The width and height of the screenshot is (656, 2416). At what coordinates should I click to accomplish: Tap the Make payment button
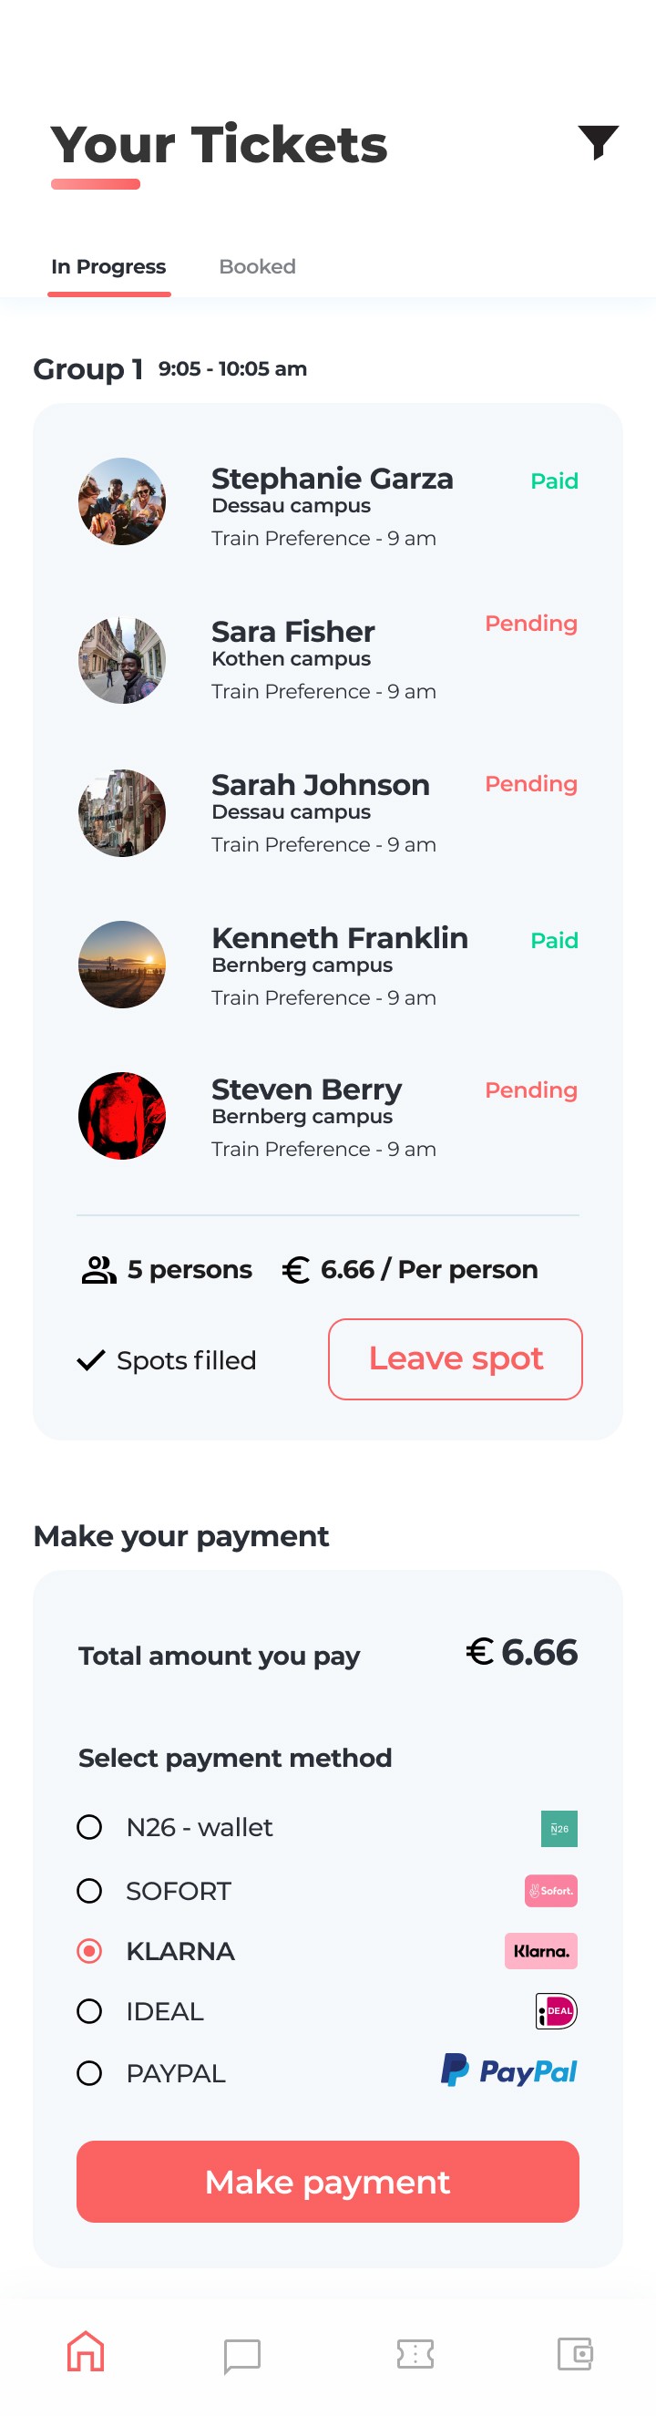pyautogui.click(x=328, y=2182)
